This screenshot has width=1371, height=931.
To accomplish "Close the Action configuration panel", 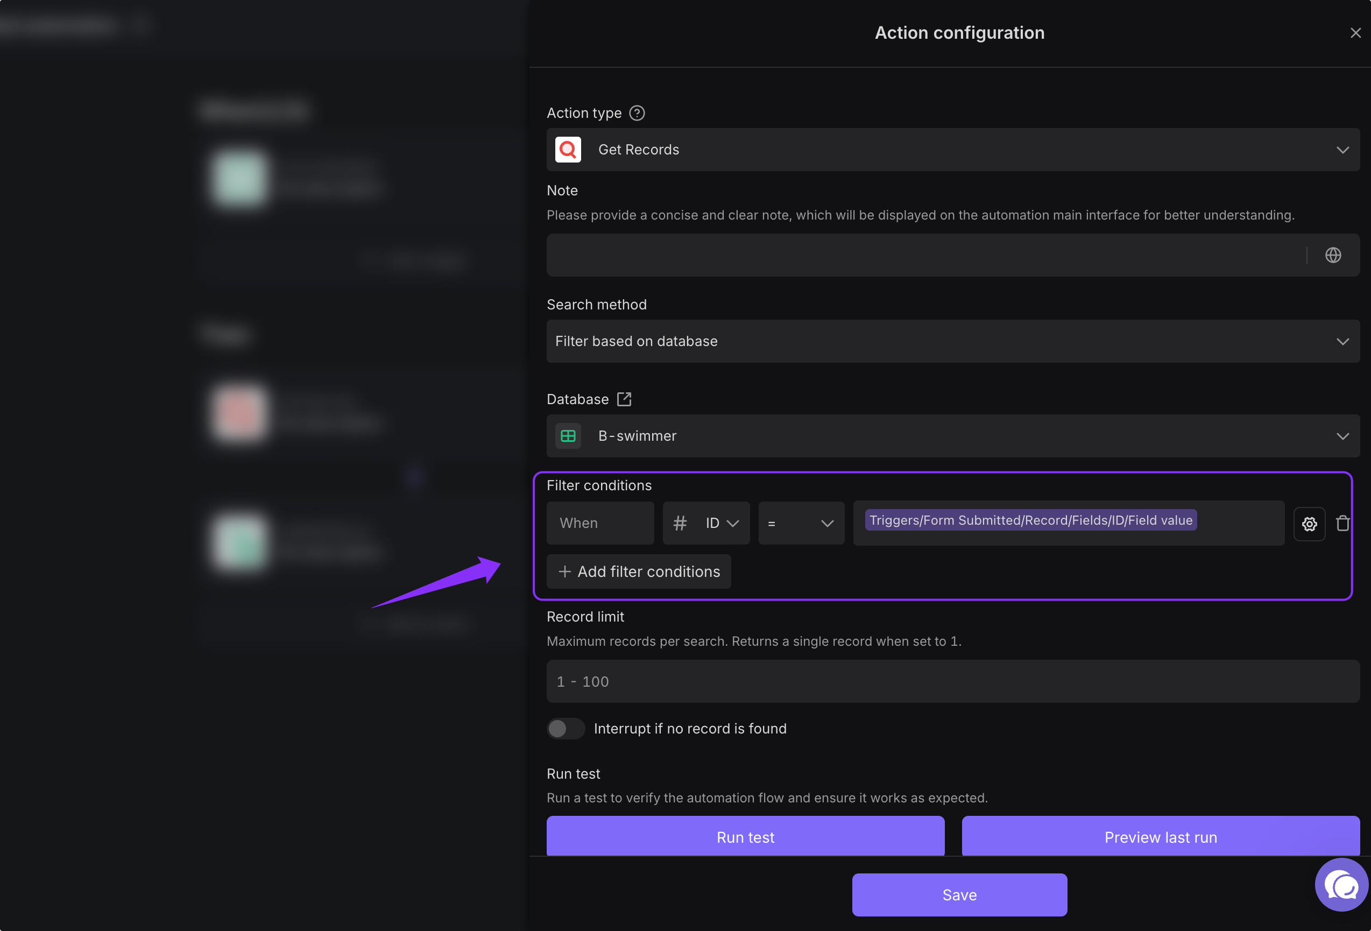I will pos(1355,33).
